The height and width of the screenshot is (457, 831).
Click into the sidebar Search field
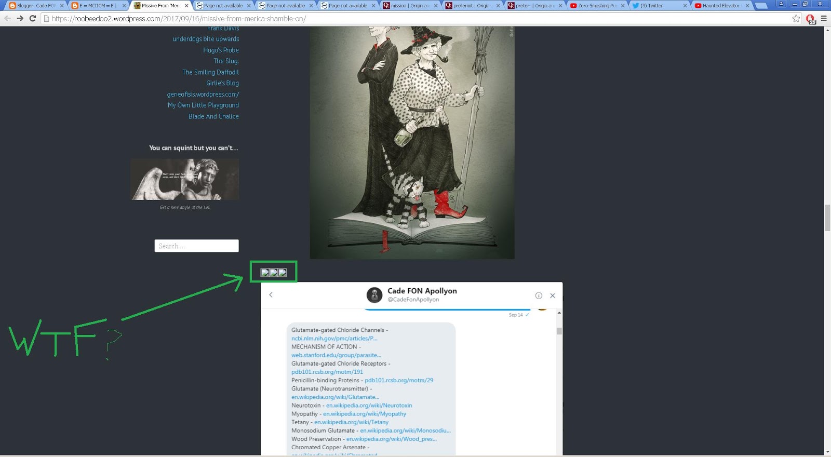(196, 246)
